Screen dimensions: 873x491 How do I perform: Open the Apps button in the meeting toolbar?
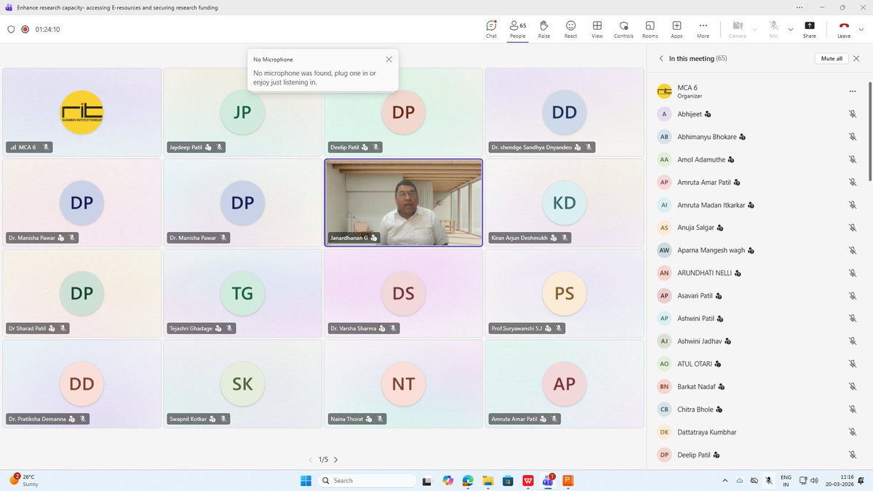[677, 29]
